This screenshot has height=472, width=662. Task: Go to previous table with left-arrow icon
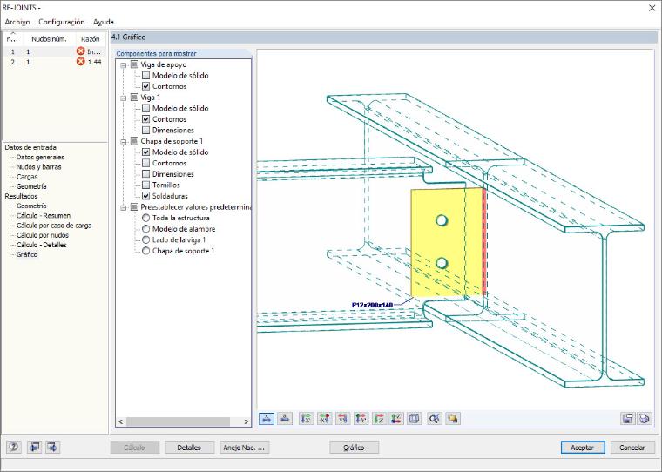[34, 447]
